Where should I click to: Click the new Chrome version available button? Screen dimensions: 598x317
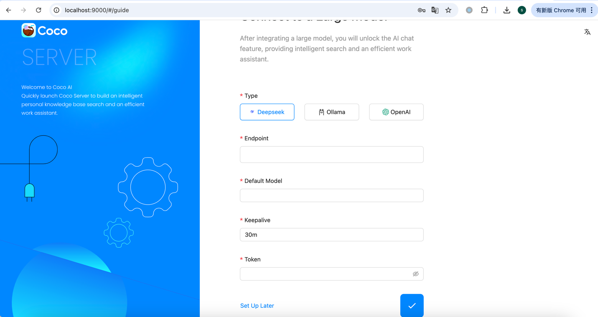(561, 10)
